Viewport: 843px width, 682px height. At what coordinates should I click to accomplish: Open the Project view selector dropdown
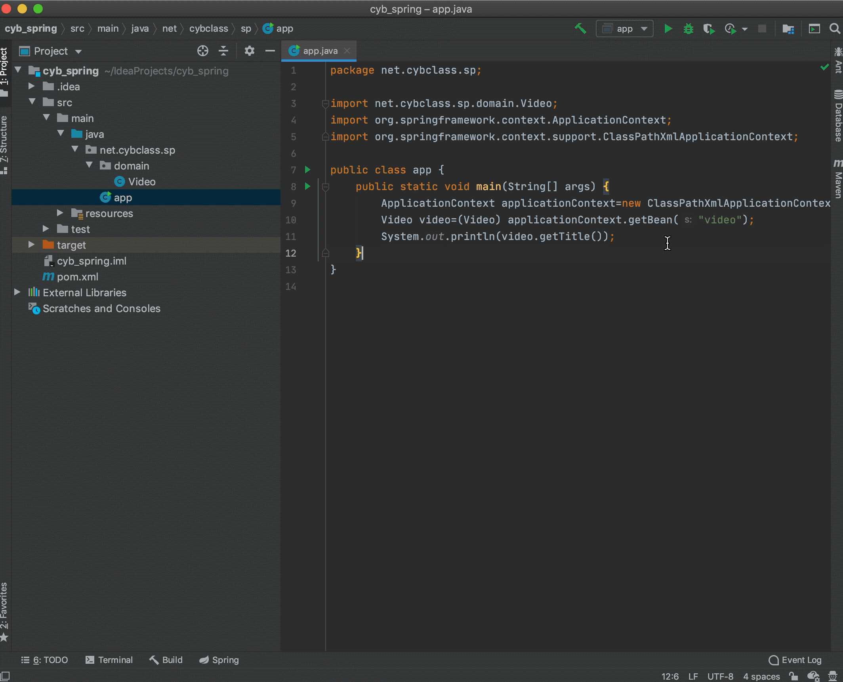50,51
